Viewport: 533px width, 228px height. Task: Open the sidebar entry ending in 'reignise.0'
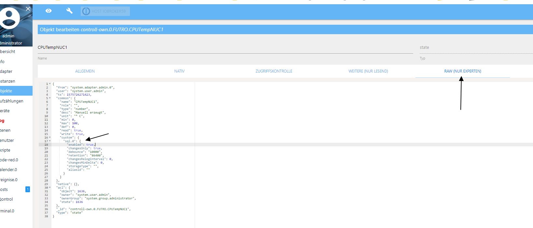(x=16, y=180)
